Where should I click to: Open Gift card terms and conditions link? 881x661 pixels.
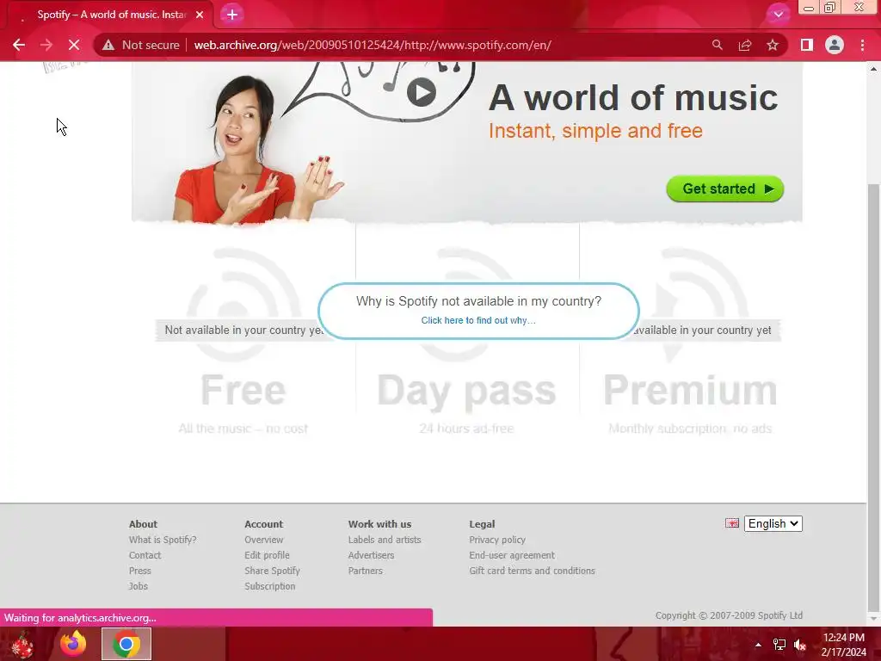[x=532, y=571]
